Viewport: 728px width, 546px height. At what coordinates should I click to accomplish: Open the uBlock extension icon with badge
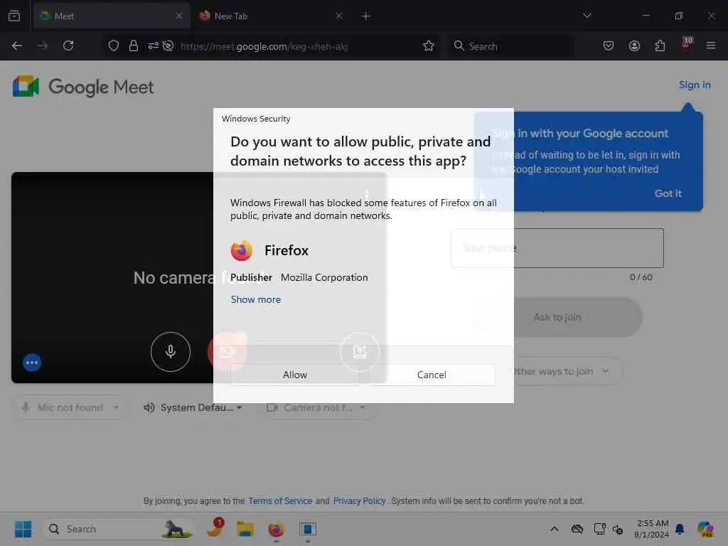click(x=686, y=44)
